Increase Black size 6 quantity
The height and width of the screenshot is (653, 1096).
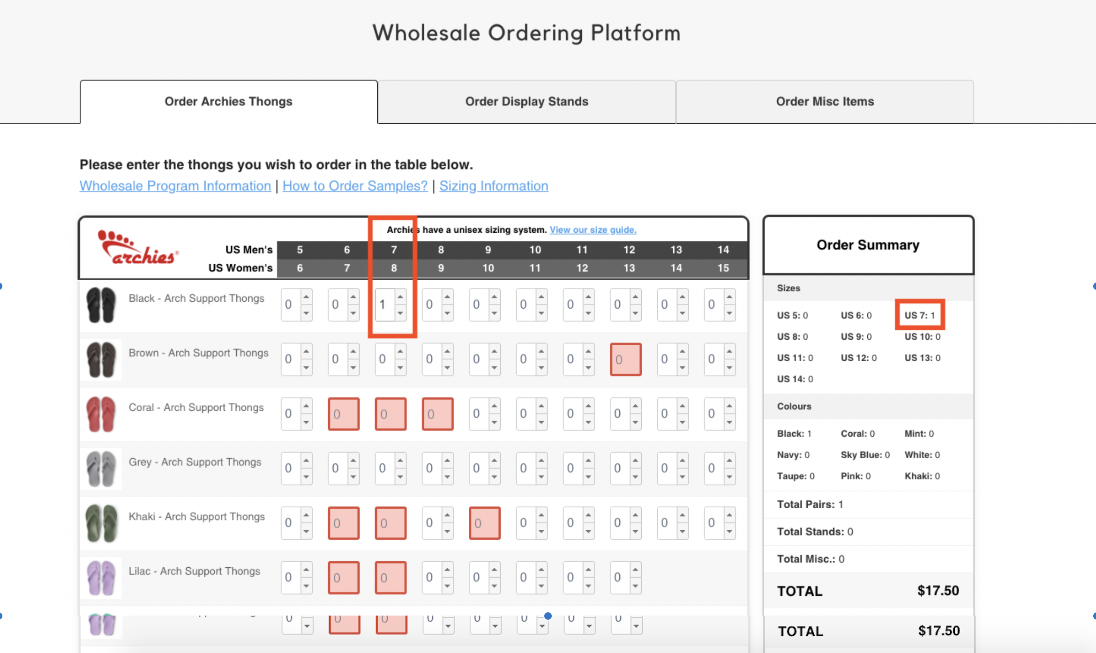tap(353, 297)
